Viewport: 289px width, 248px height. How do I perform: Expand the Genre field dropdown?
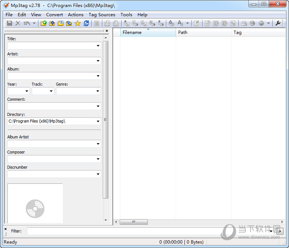tap(98, 91)
